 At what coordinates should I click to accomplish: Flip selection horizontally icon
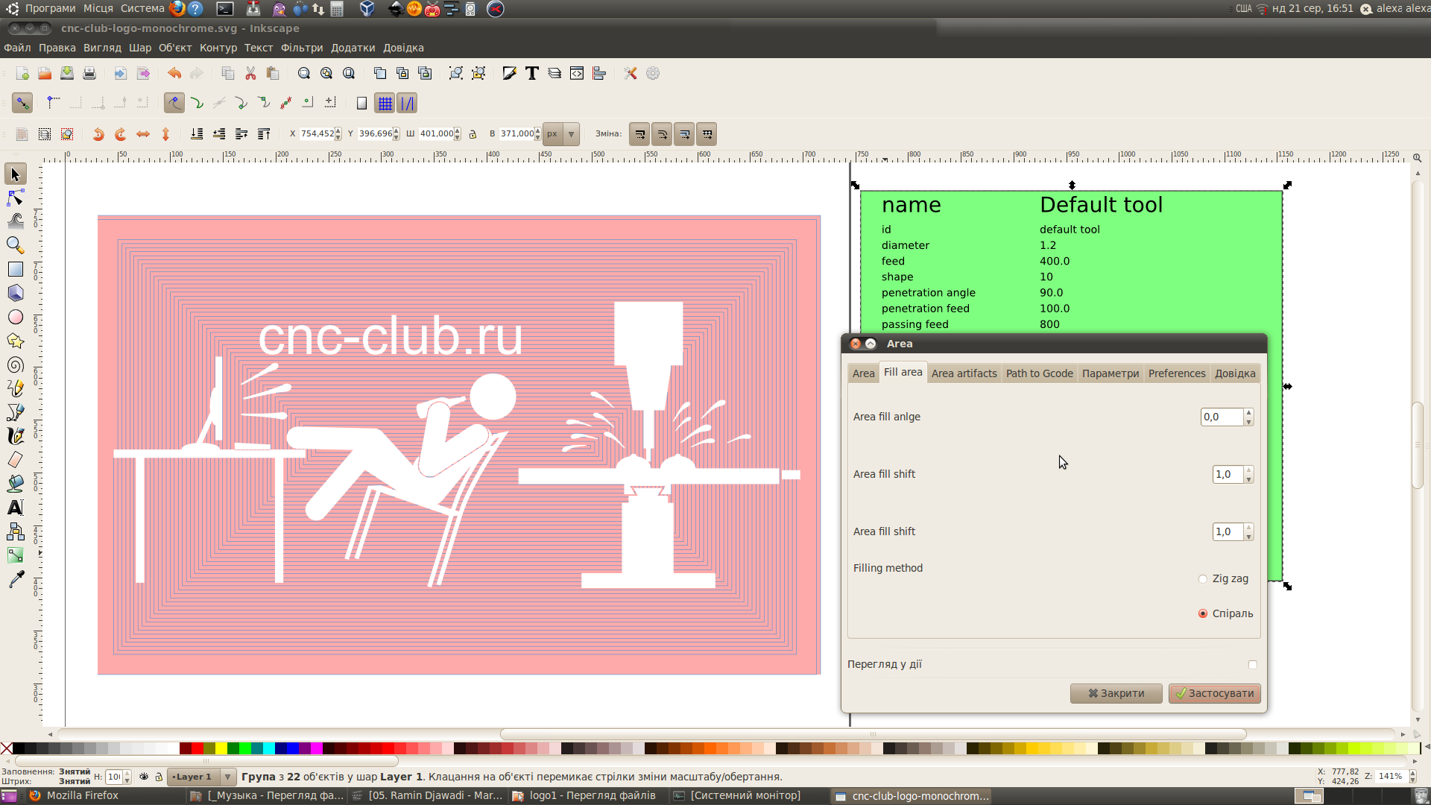143,134
